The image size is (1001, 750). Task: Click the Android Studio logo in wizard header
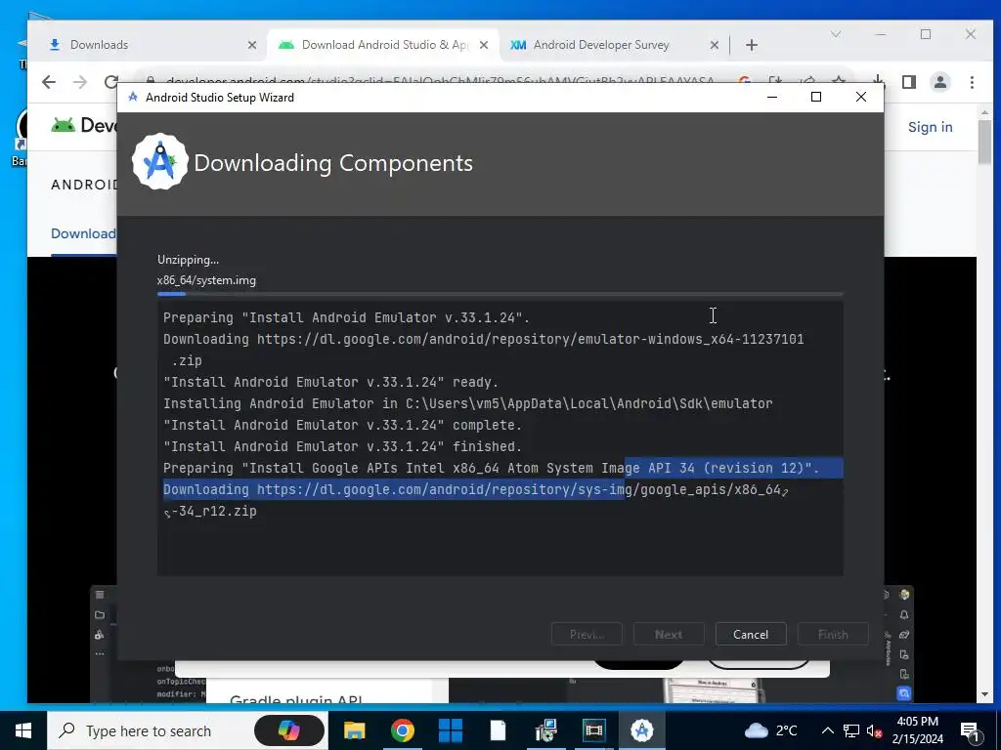(x=159, y=162)
